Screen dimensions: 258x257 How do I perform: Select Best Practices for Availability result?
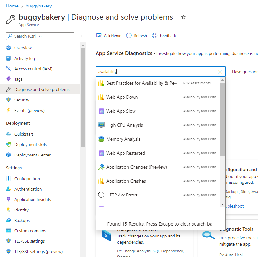click(x=158, y=83)
